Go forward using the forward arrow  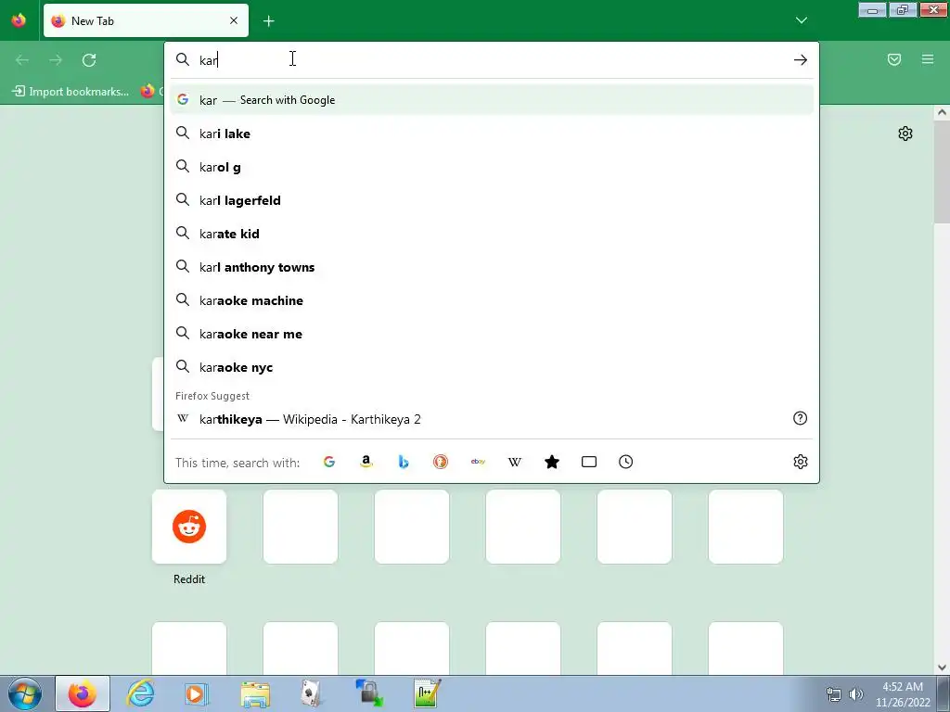(56, 60)
